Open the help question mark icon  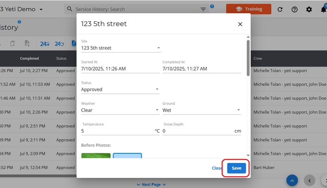pyautogui.click(x=295, y=9)
